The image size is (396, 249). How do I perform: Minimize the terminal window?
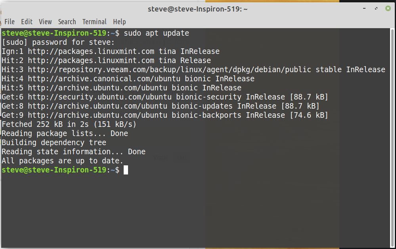(364, 9)
